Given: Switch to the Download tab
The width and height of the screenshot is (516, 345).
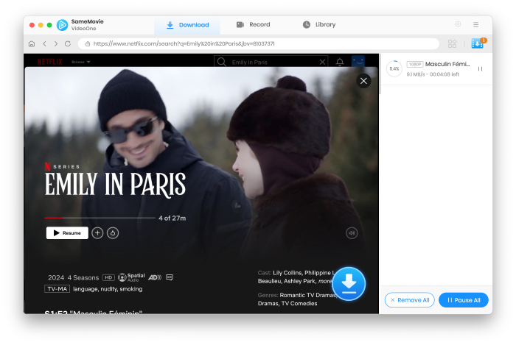Looking at the screenshot, I should [187, 25].
